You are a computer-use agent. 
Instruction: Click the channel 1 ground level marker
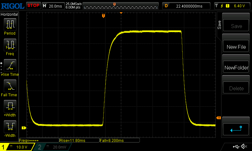click(x=24, y=128)
